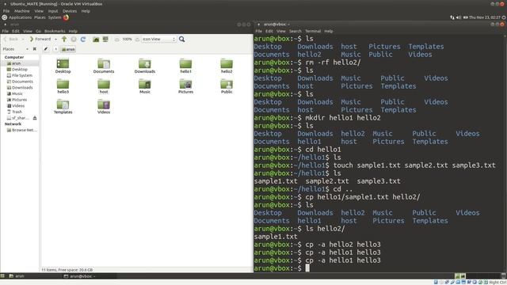Click the Back navigation button

click(x=11, y=39)
